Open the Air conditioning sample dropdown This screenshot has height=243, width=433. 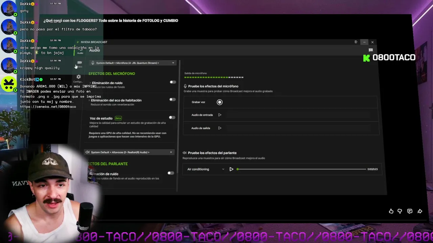click(206, 169)
